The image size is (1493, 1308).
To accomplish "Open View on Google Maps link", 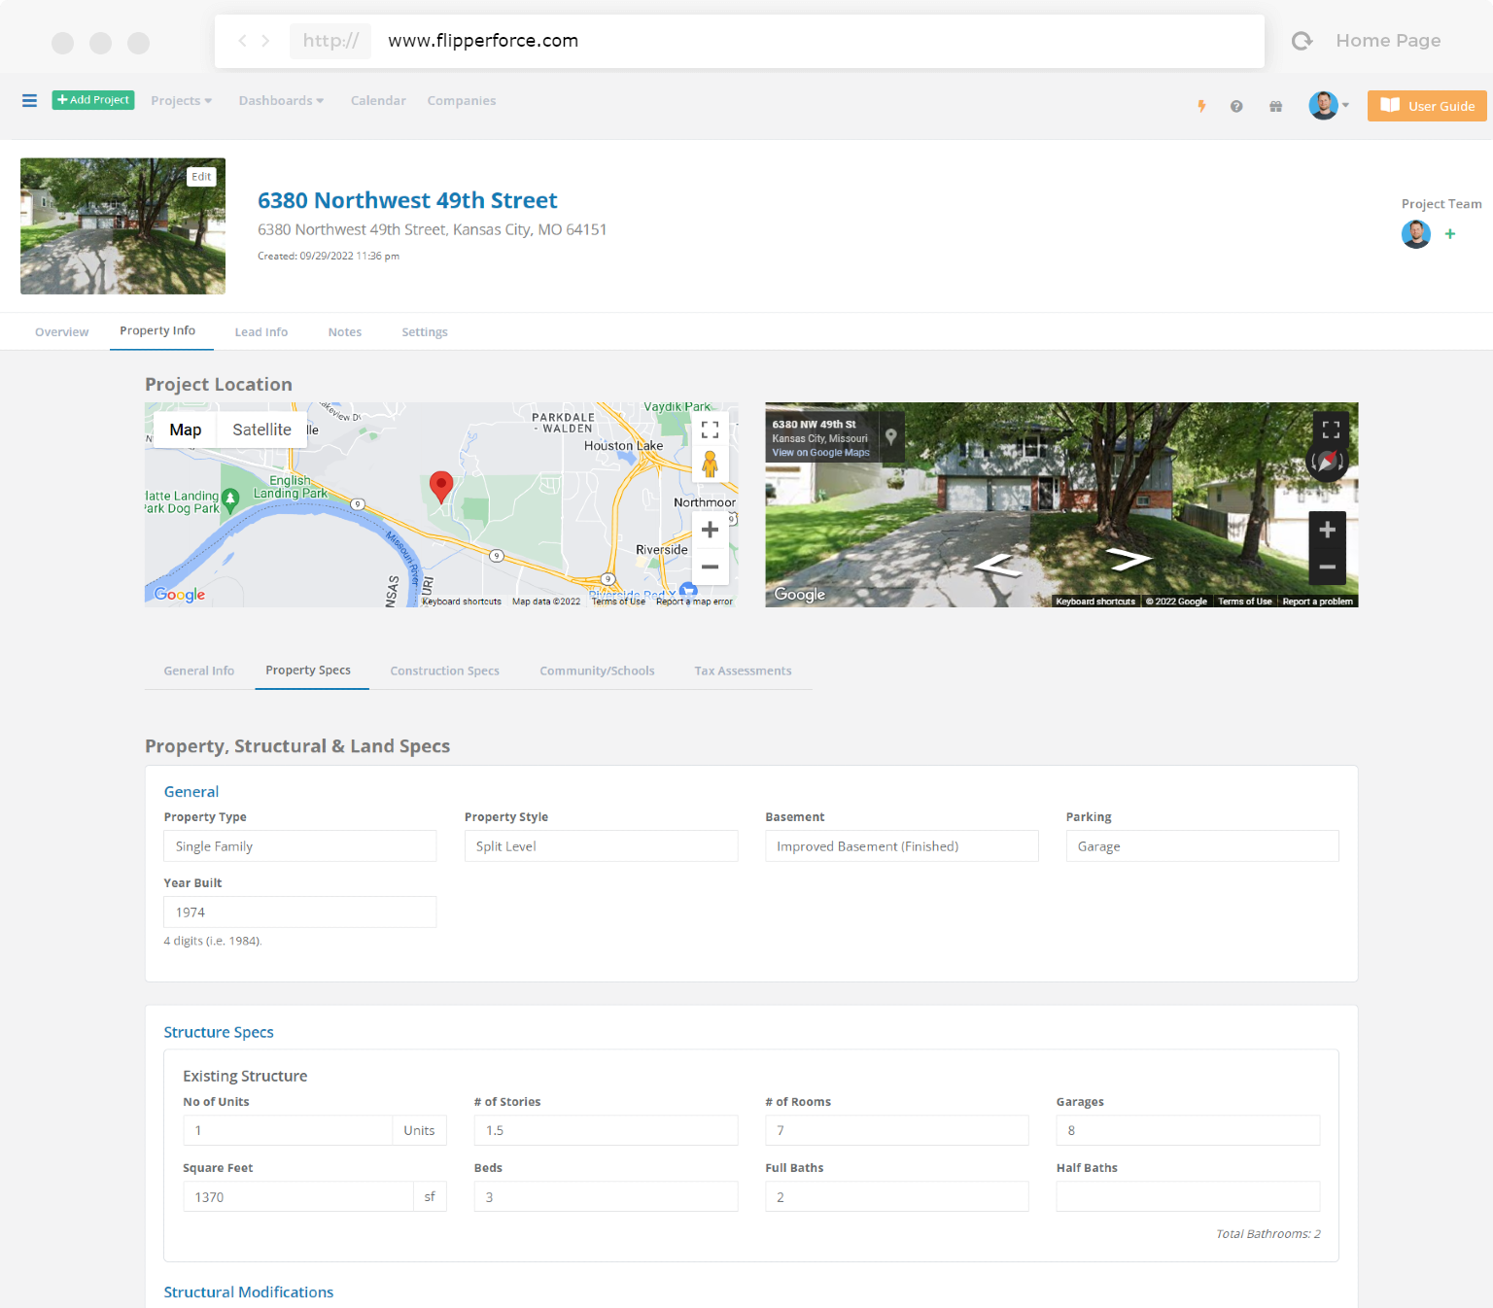I will [819, 452].
